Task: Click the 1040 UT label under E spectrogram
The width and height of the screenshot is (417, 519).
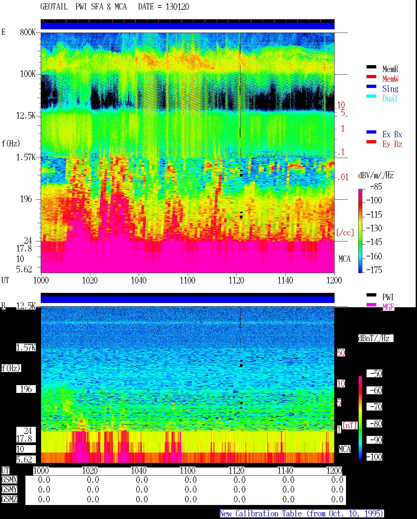Action: (x=139, y=280)
